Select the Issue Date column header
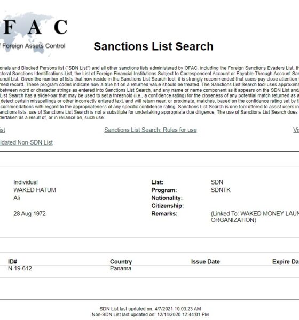The image size is (299, 320). [x=206, y=262]
